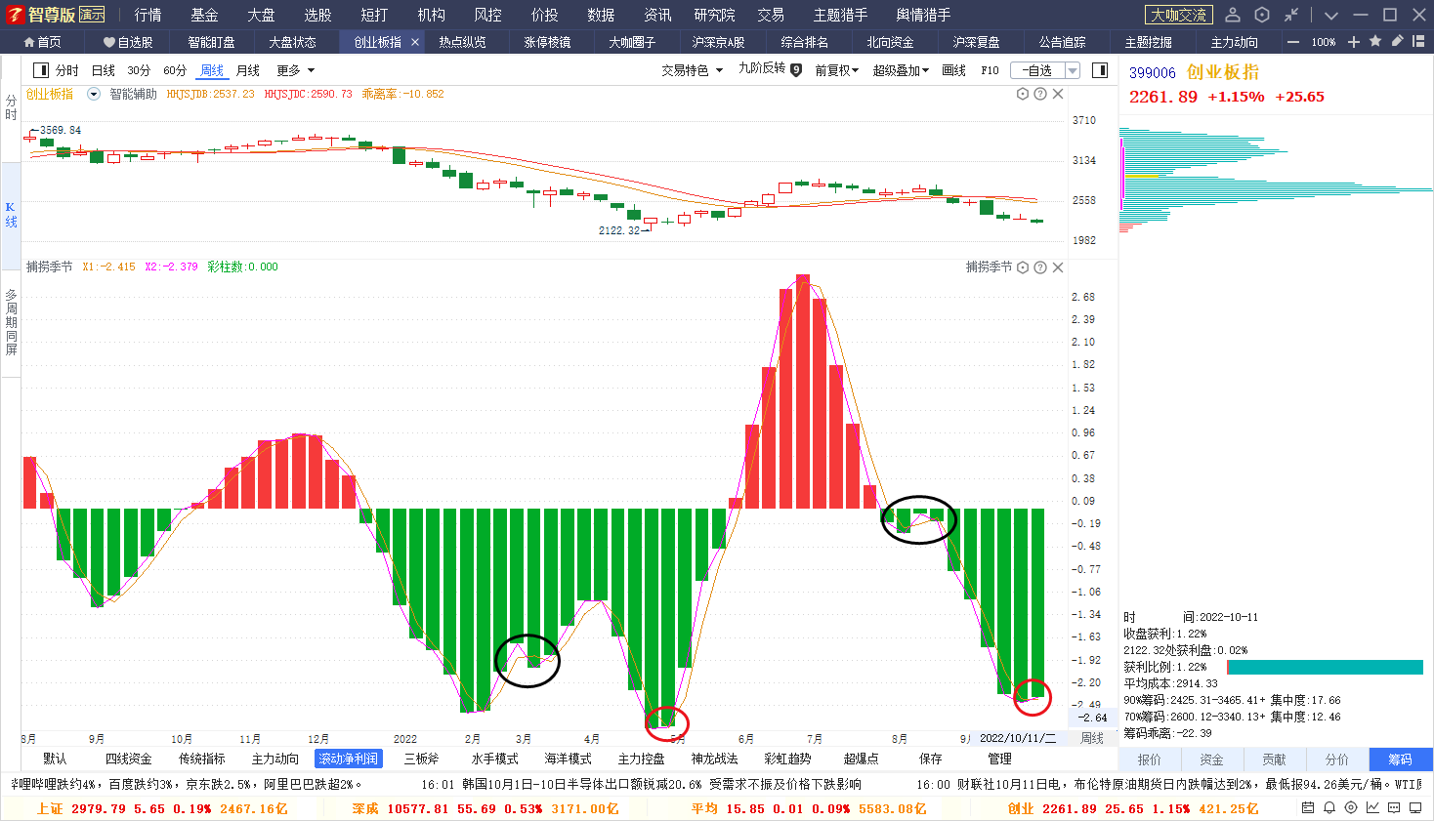Click the 管理 indicator management button
The image size is (1434, 821).
(999, 759)
